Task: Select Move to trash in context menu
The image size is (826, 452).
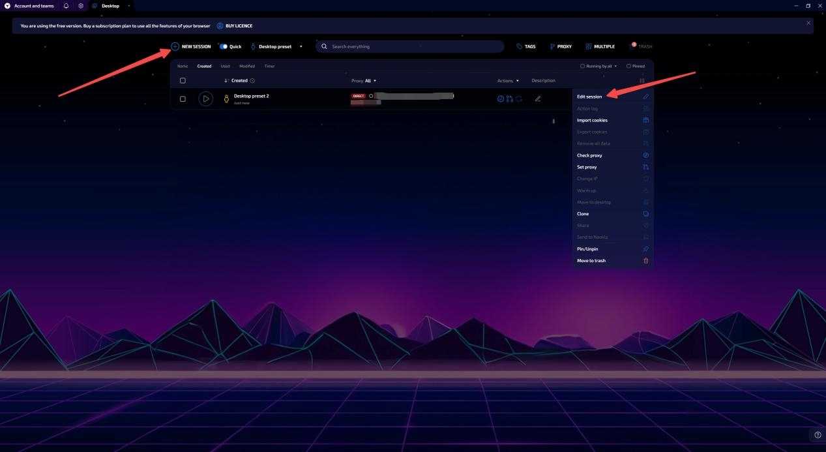Action: click(591, 260)
